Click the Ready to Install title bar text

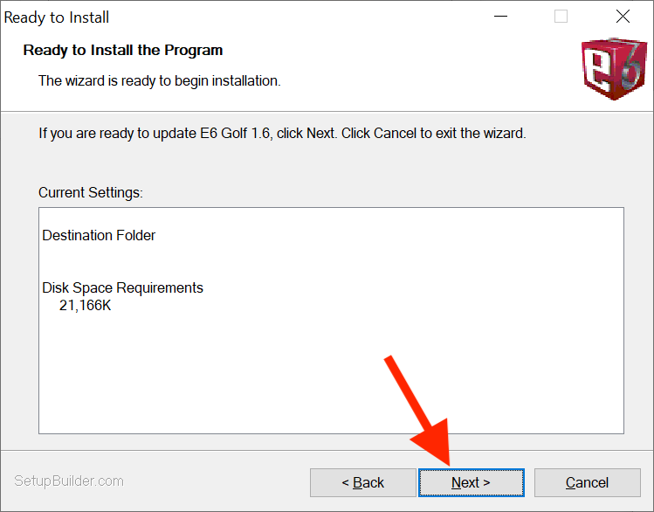pos(56,17)
